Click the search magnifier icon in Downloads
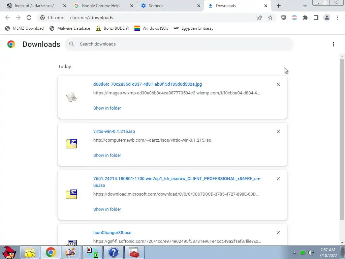 coord(71,44)
